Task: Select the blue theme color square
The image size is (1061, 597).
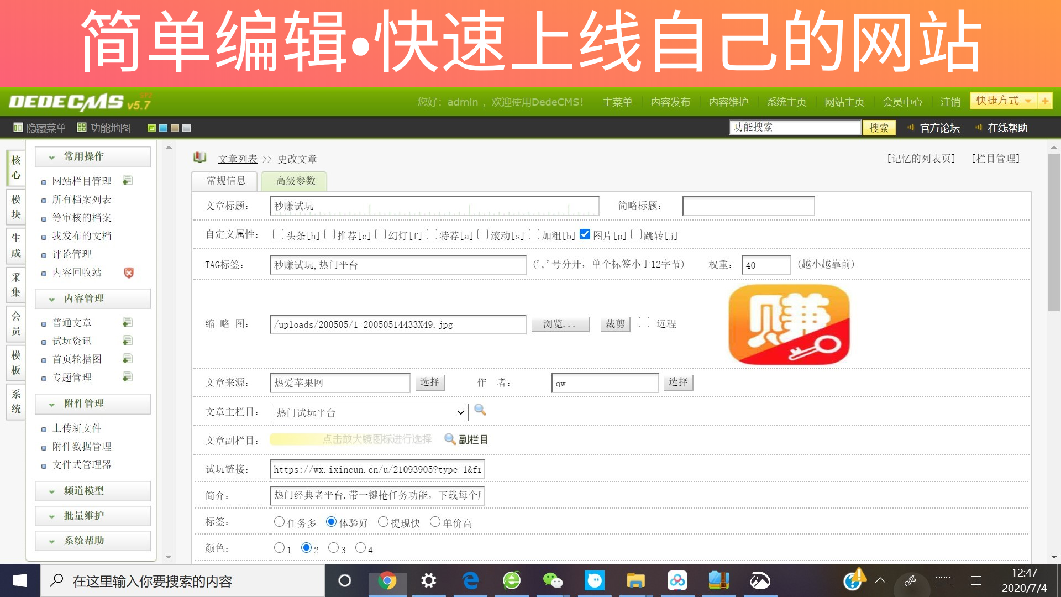Action: (x=163, y=128)
